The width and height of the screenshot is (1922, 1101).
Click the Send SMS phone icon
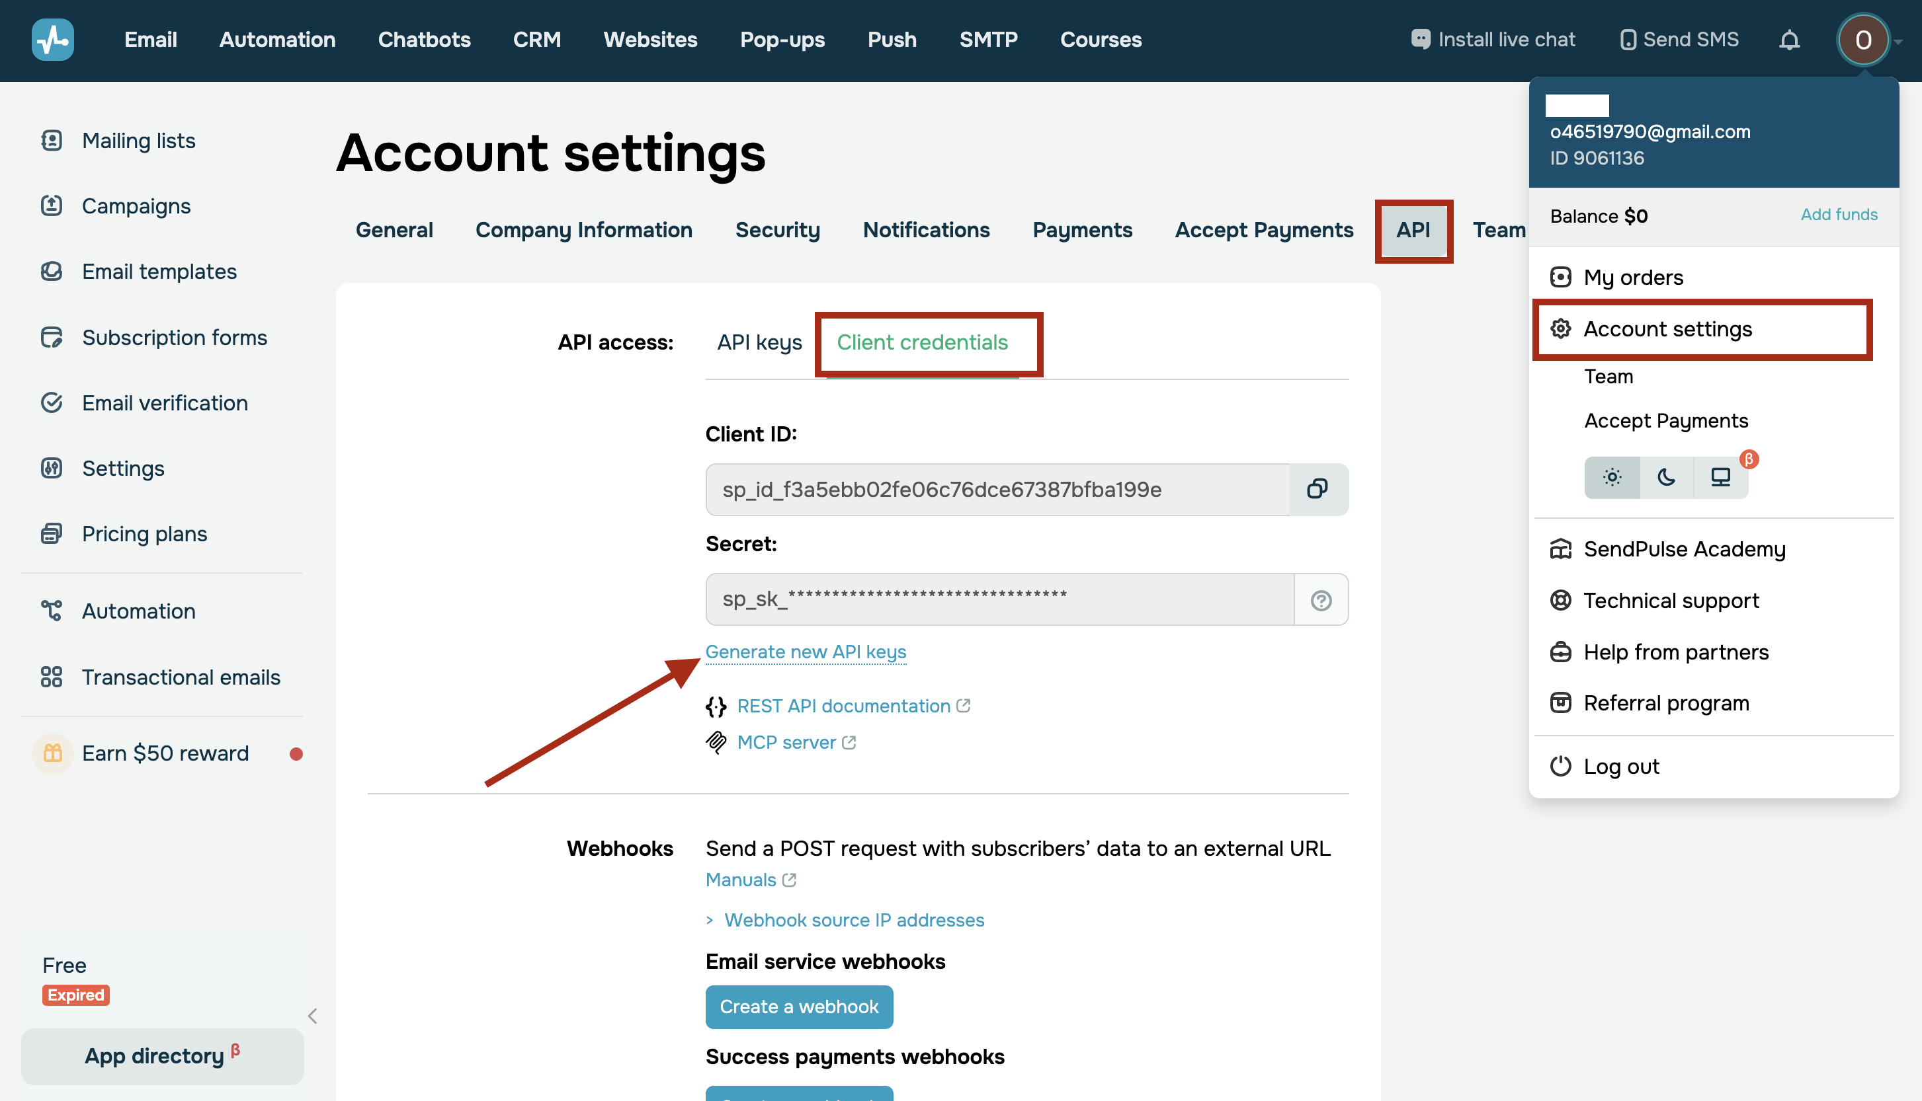pyautogui.click(x=1627, y=40)
